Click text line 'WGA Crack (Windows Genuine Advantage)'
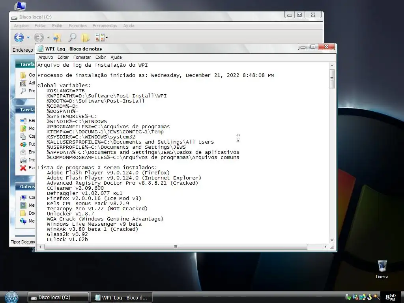The height and width of the screenshot is (303, 404). click(105, 219)
